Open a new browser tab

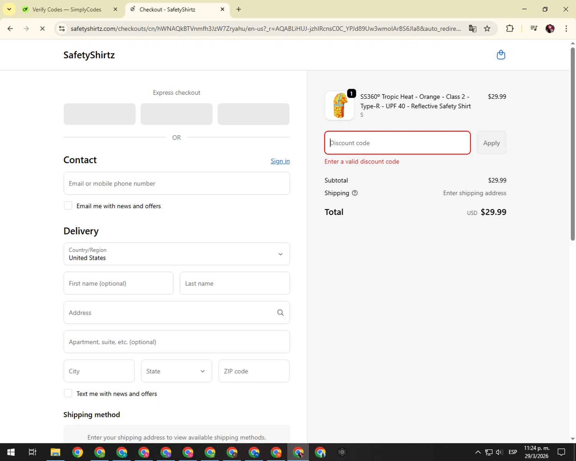[238, 9]
